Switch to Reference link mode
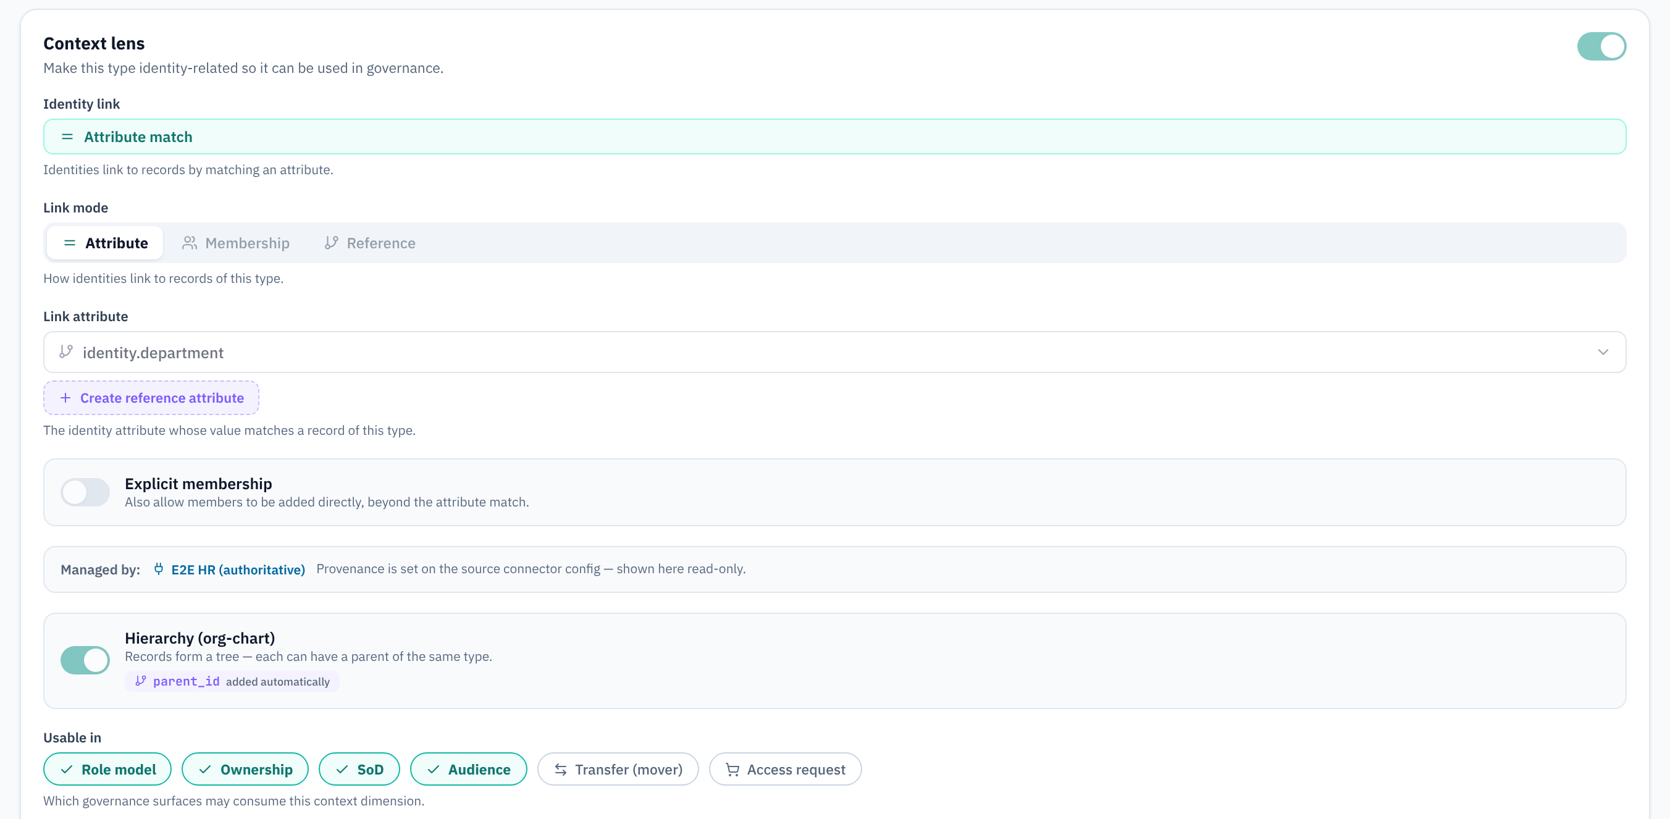 [370, 243]
